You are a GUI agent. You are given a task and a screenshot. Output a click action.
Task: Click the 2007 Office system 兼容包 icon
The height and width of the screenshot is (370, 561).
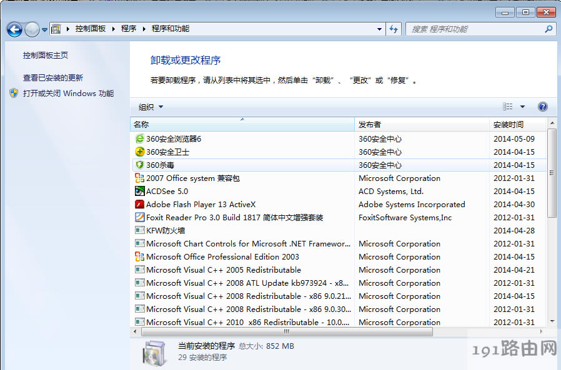point(140,178)
